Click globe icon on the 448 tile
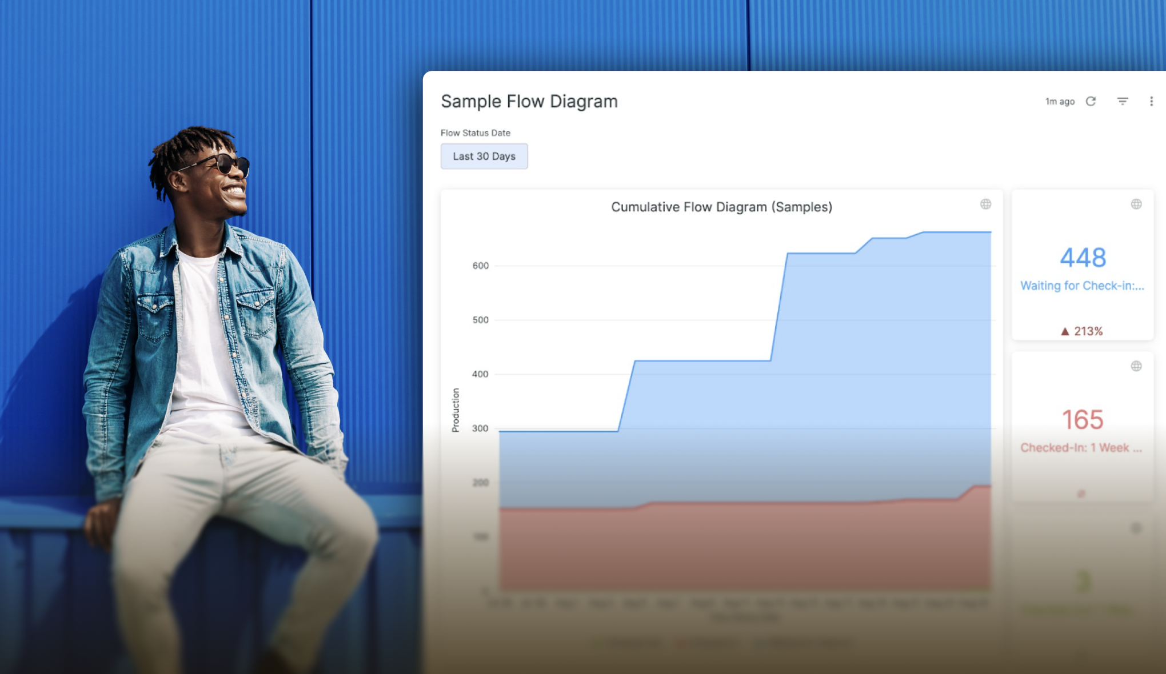1166x674 pixels. point(1136,204)
